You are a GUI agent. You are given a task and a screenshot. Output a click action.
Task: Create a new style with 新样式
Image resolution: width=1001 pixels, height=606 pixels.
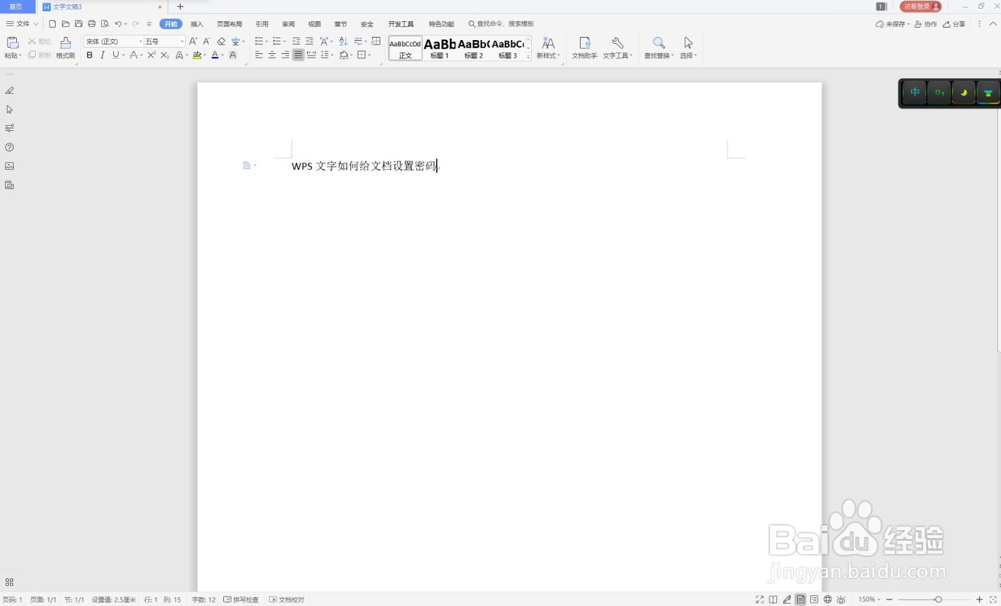tap(547, 47)
